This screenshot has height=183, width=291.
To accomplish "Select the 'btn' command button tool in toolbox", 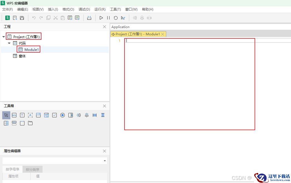I will [14, 115].
